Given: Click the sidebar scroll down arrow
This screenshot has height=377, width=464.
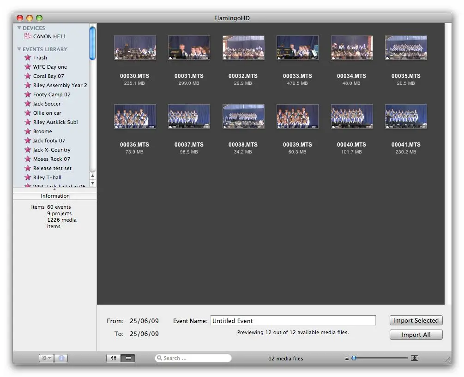Looking at the screenshot, I should [x=93, y=183].
